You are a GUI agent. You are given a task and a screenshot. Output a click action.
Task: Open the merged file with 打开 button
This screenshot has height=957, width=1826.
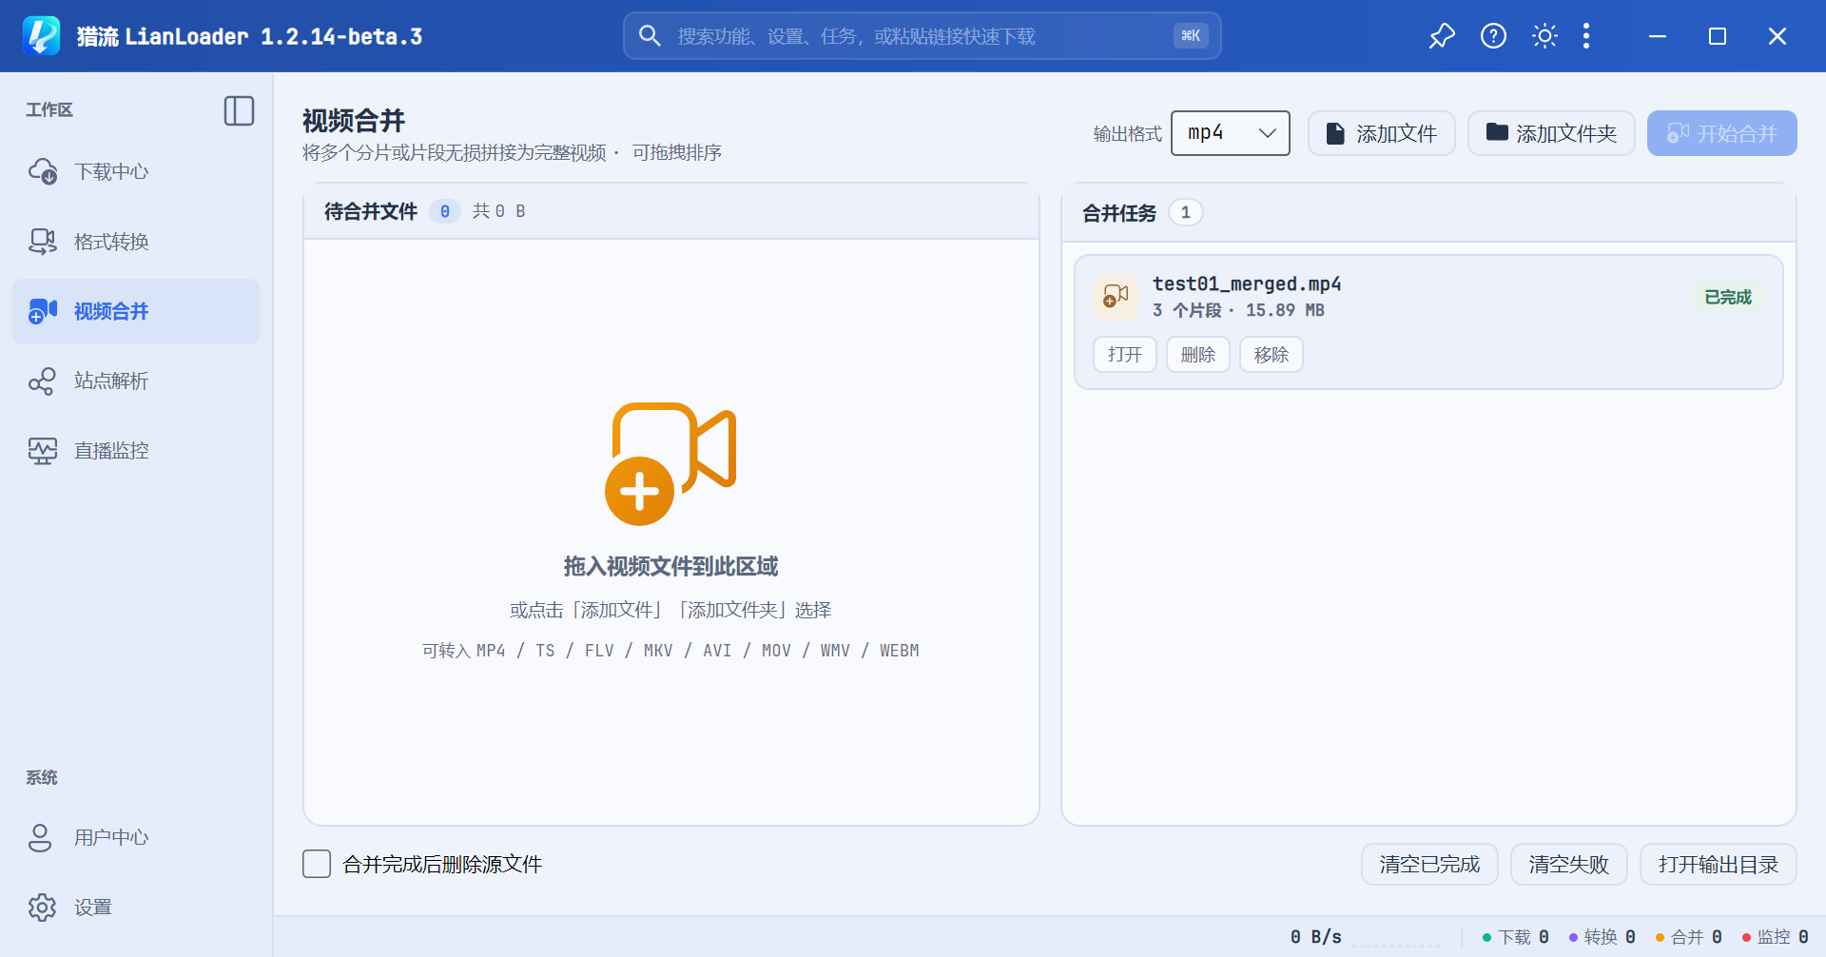tap(1125, 354)
